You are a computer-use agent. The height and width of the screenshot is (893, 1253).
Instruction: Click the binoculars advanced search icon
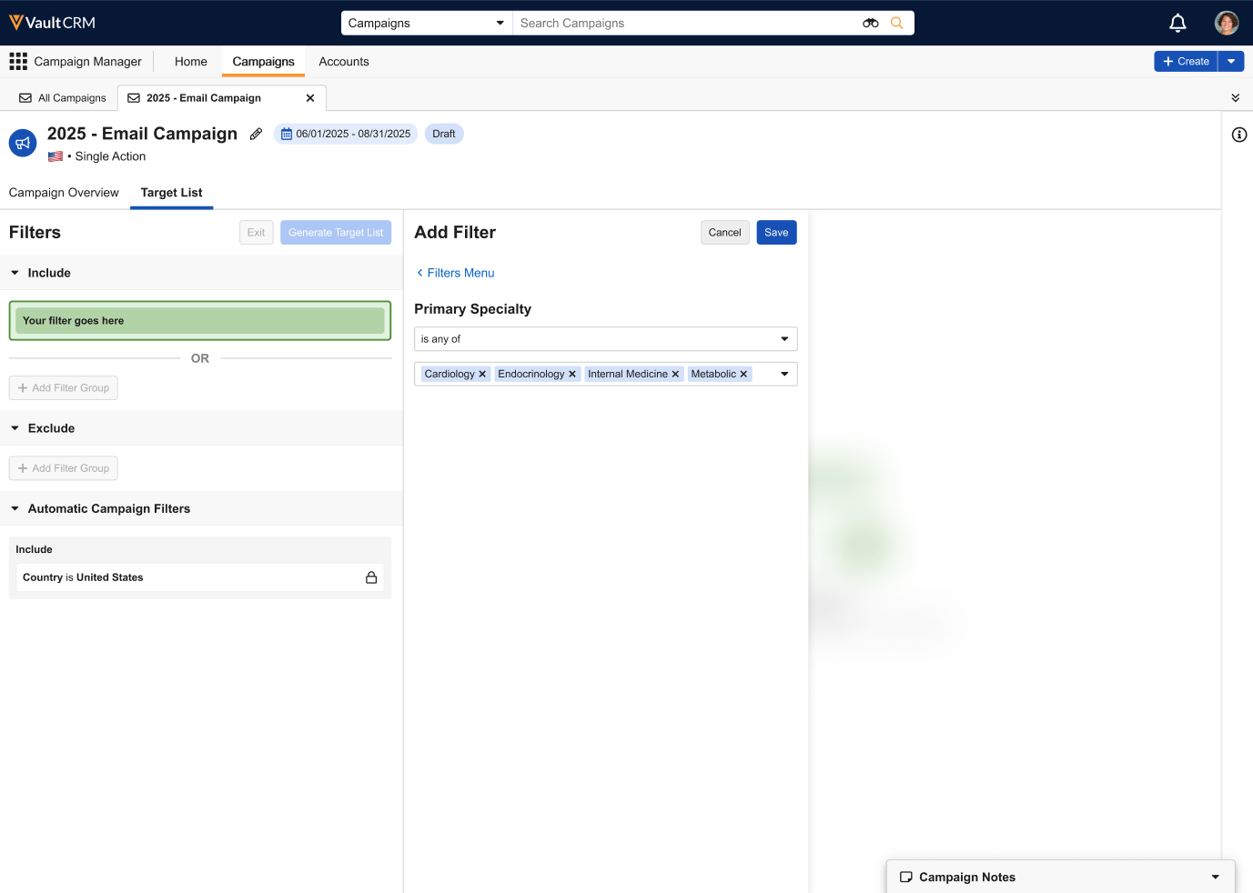(871, 23)
